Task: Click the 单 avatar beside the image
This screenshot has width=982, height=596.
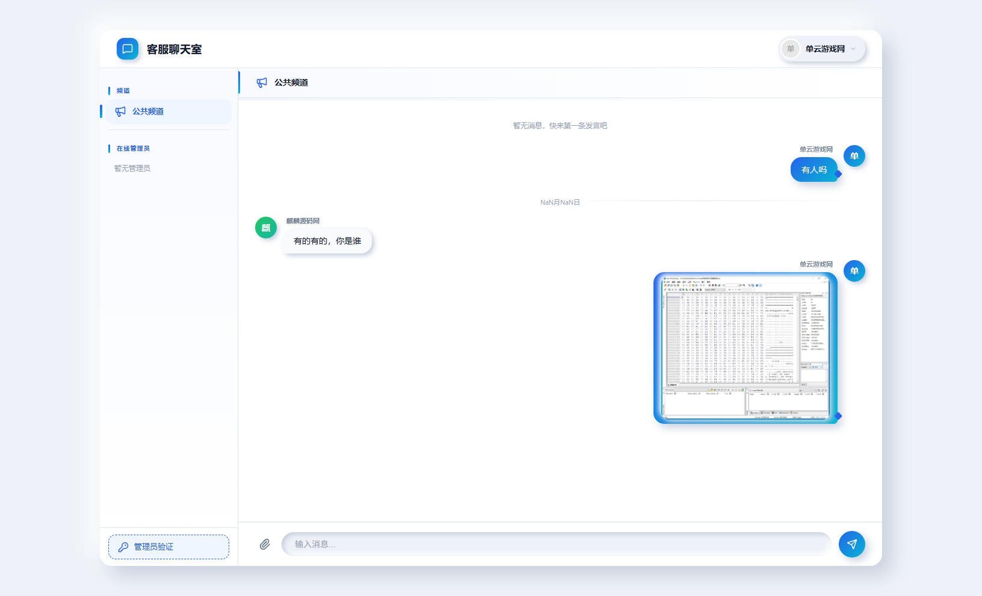Action: (854, 271)
